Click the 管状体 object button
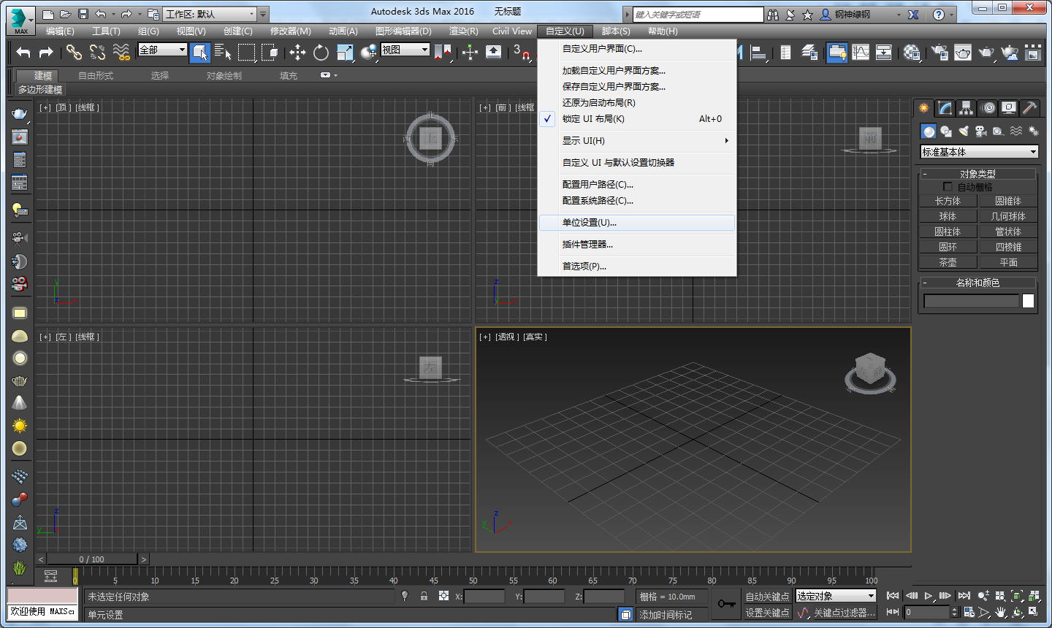The height and width of the screenshot is (628, 1052). click(x=1008, y=231)
